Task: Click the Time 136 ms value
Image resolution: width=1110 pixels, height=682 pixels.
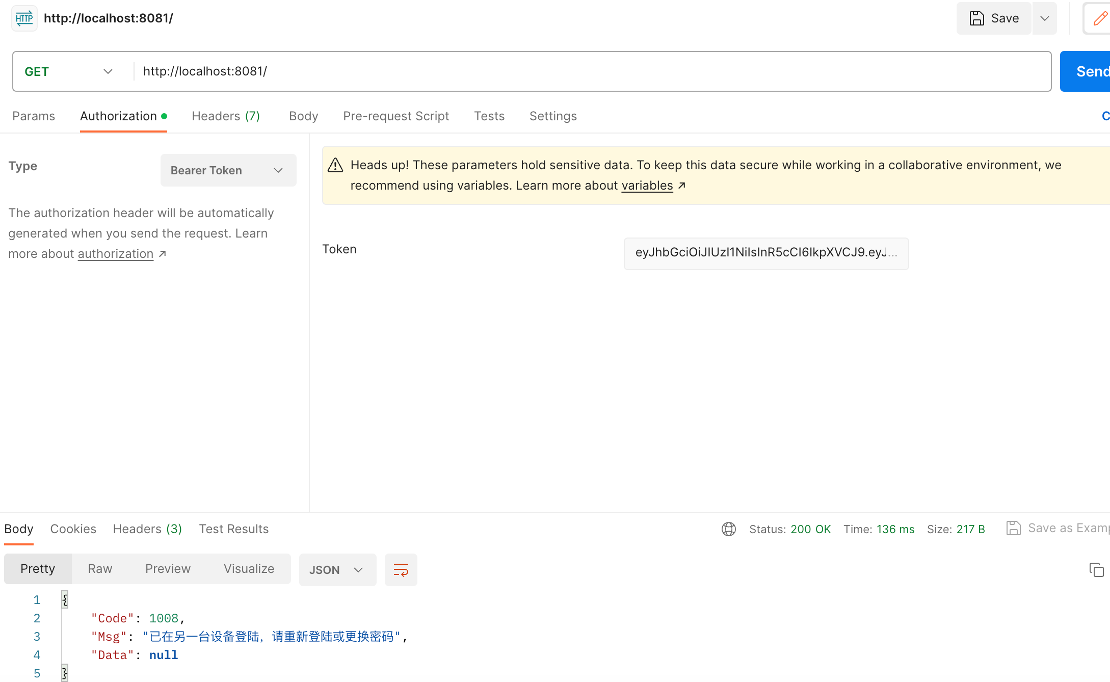Action: coord(895,529)
